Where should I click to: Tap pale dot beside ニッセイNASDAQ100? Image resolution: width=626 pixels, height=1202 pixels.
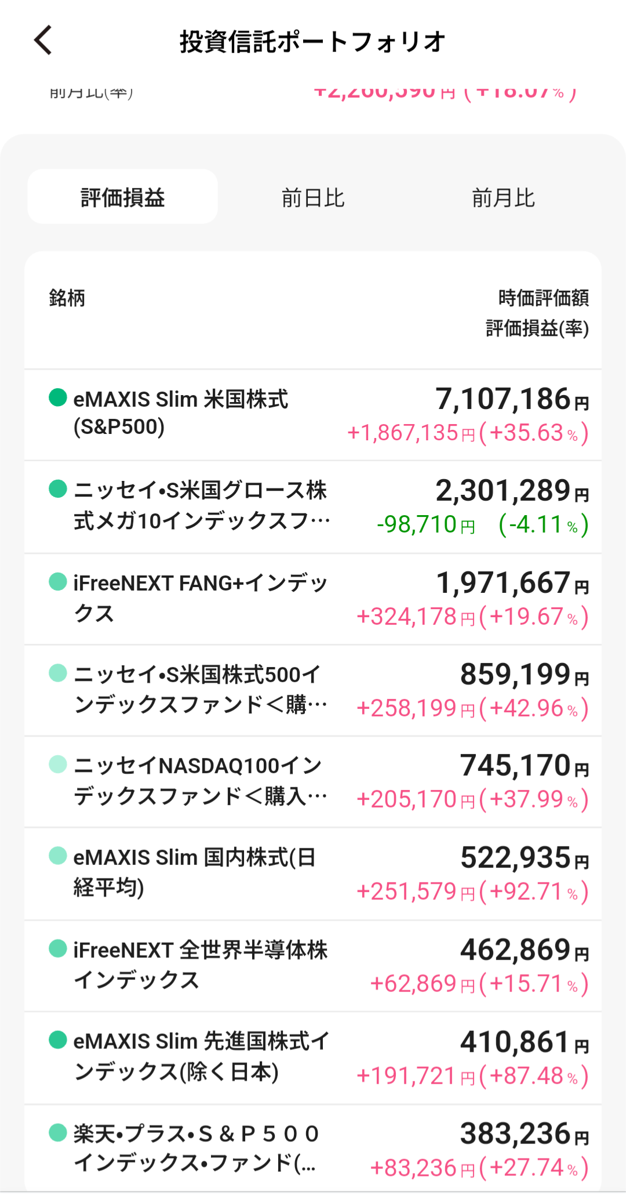[x=58, y=765]
